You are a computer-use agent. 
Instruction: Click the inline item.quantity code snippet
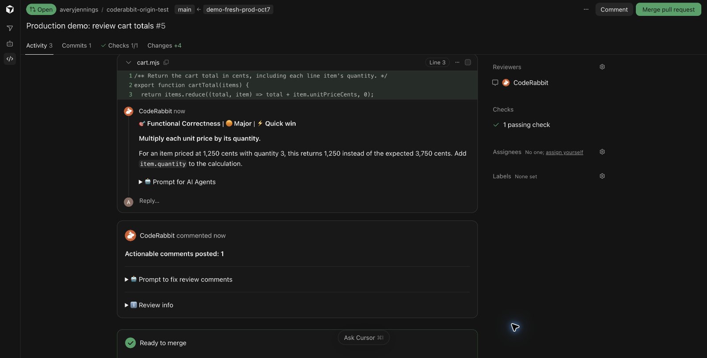coord(163,164)
